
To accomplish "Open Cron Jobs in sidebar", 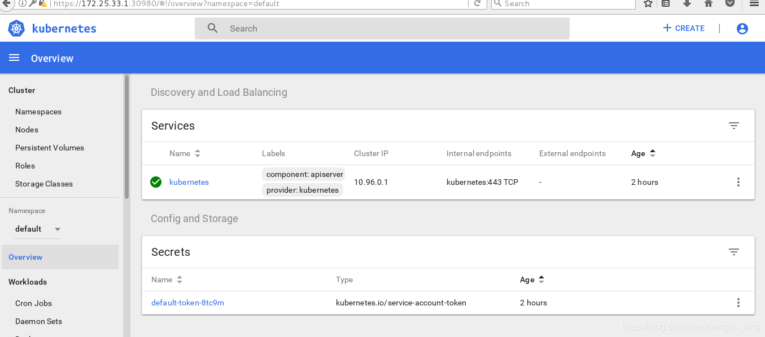I will point(33,303).
